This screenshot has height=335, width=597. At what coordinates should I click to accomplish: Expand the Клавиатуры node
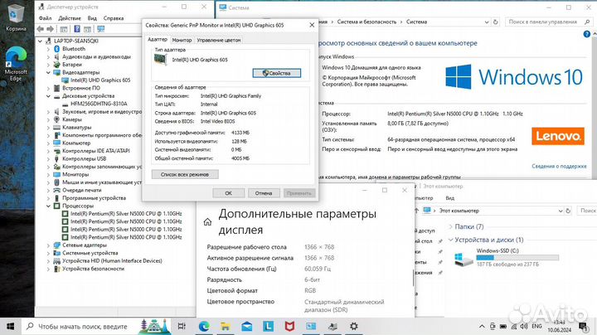pyautogui.click(x=48, y=128)
